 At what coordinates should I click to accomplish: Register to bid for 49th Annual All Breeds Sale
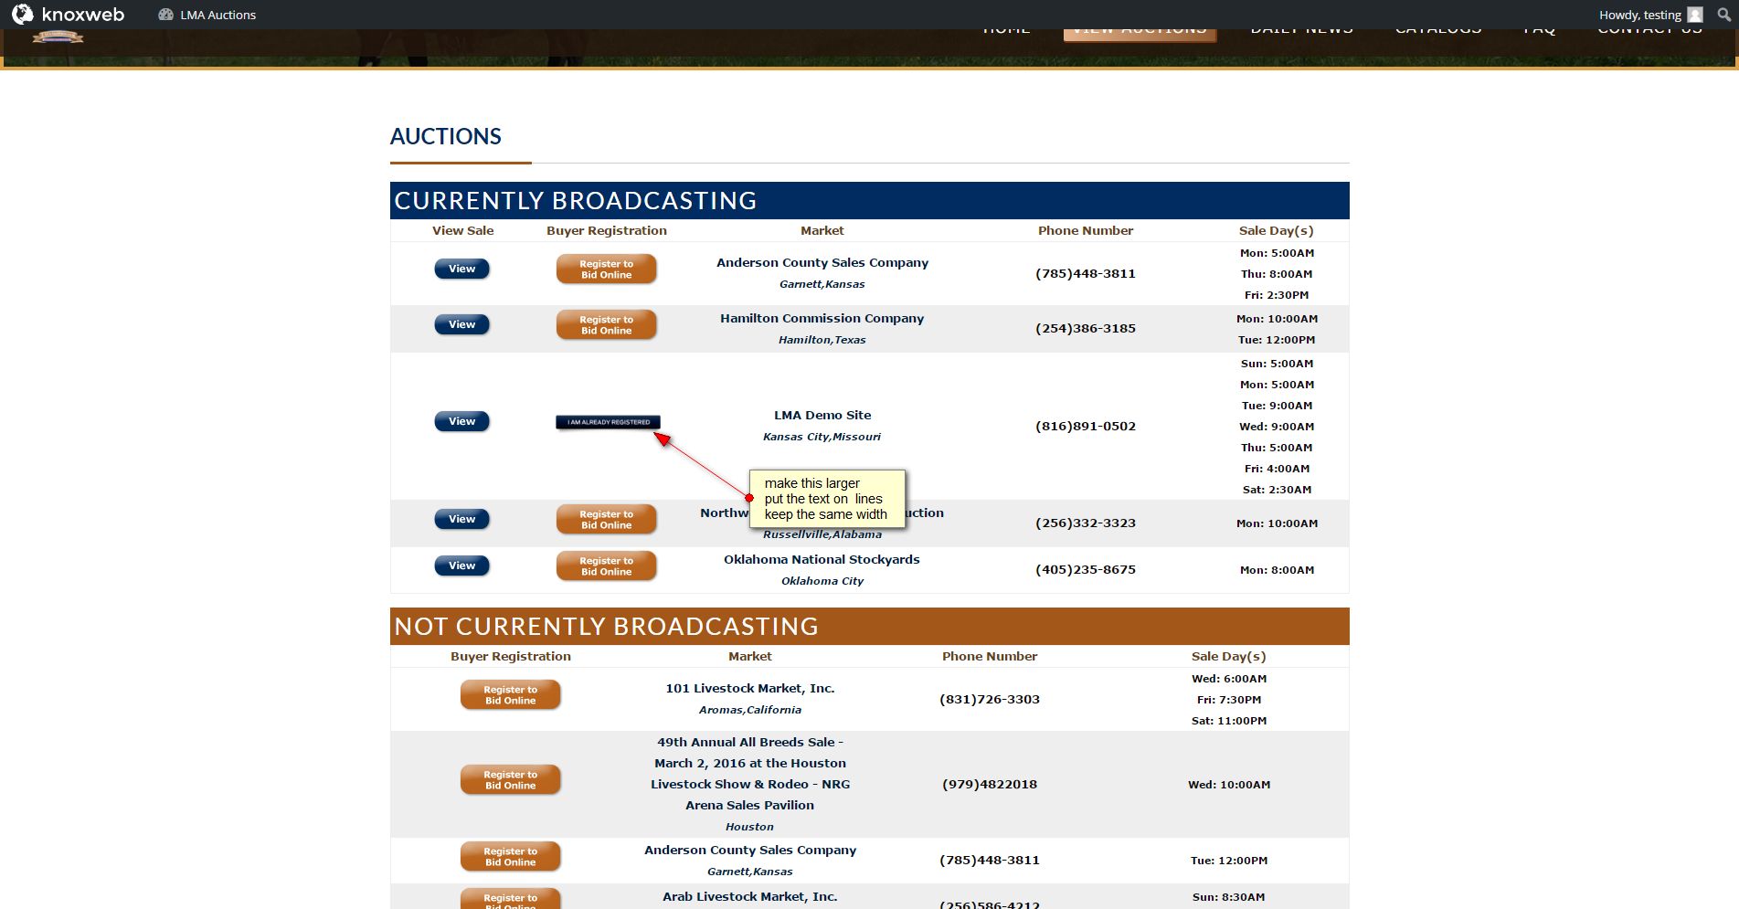[511, 780]
